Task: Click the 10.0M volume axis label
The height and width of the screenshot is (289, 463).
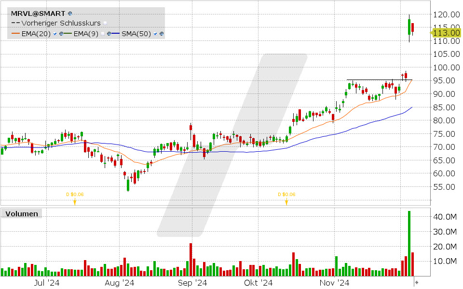Action: (x=445, y=261)
